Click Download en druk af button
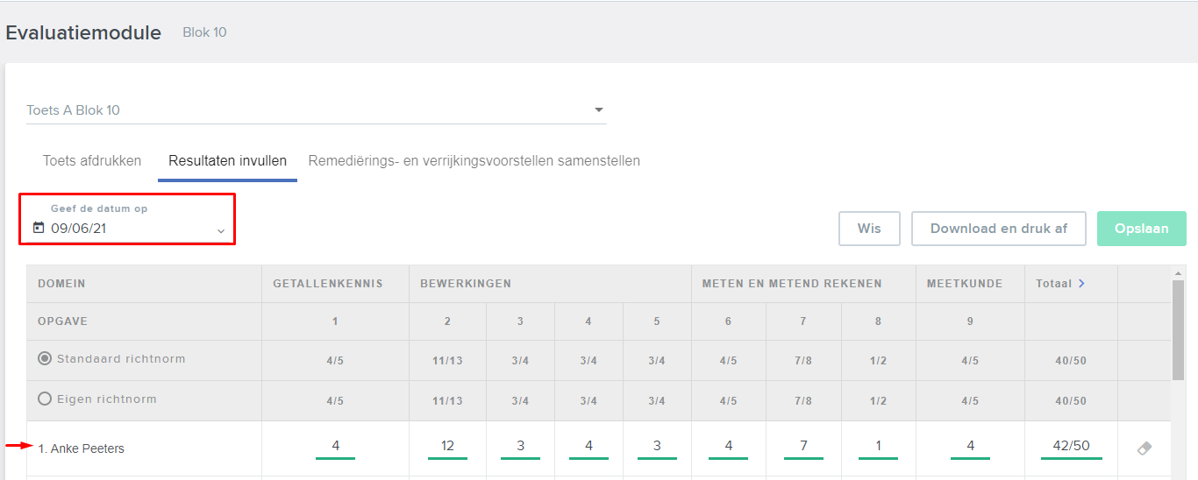The height and width of the screenshot is (480, 1198). [x=999, y=229]
